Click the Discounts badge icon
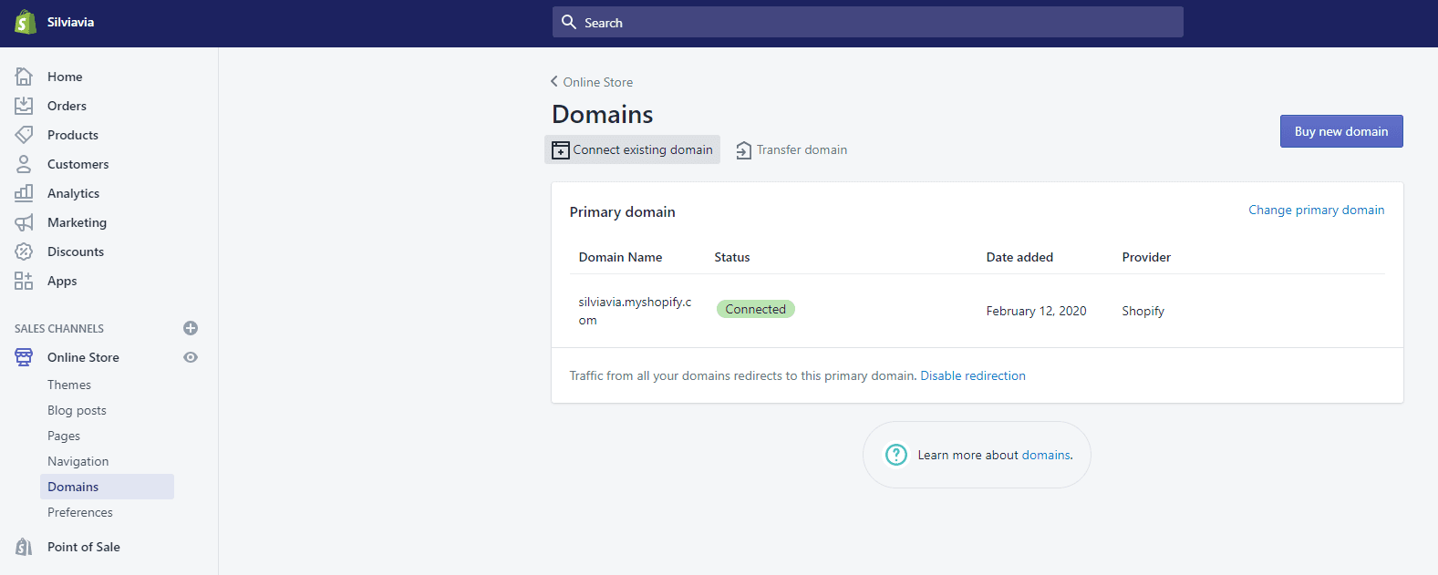1438x575 pixels. (24, 252)
